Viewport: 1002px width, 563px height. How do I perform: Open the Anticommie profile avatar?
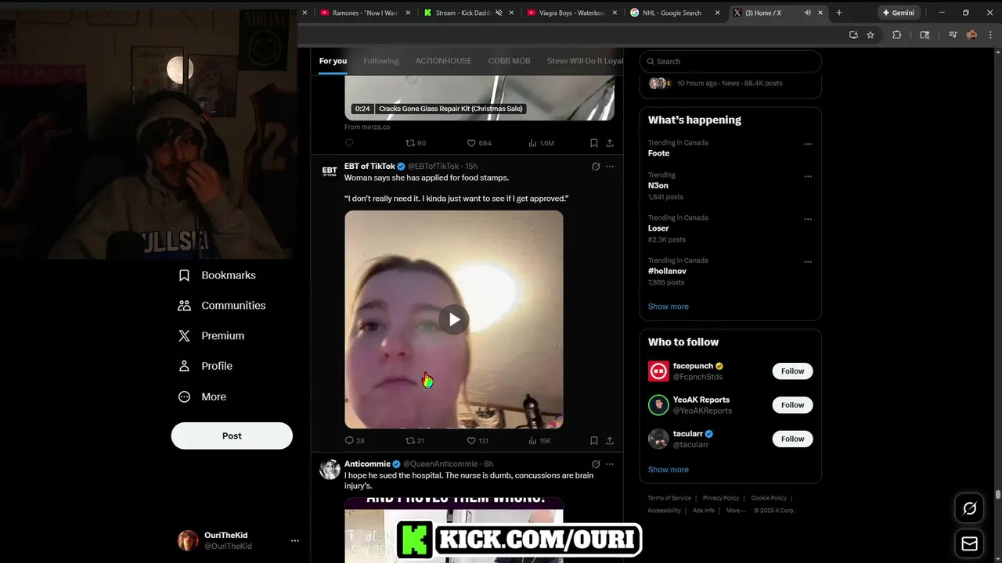[x=330, y=469]
